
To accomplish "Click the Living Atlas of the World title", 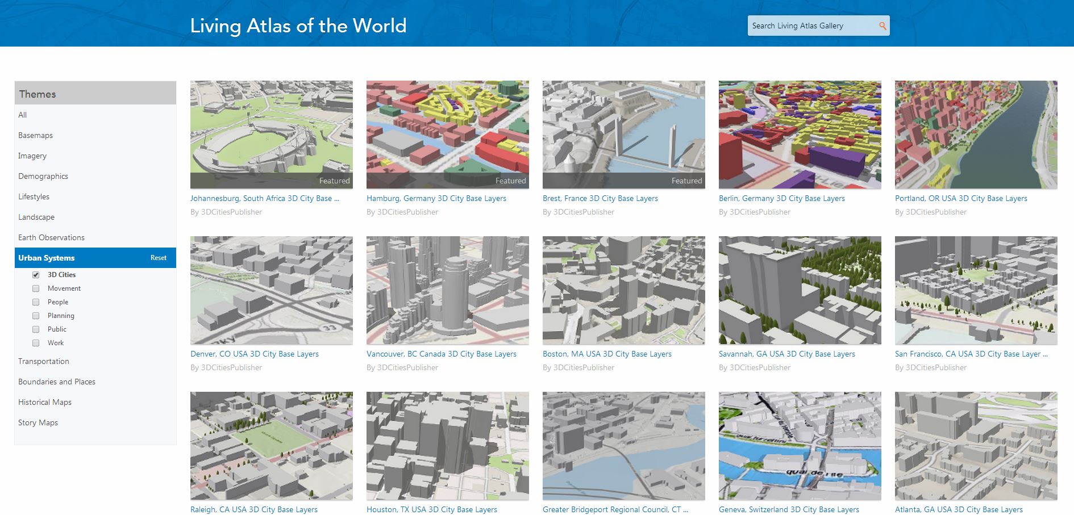I will 298,26.
